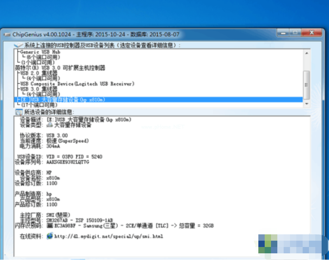Click the device list scrollbar thumb
This screenshot has height=260, width=329.
(307, 84)
